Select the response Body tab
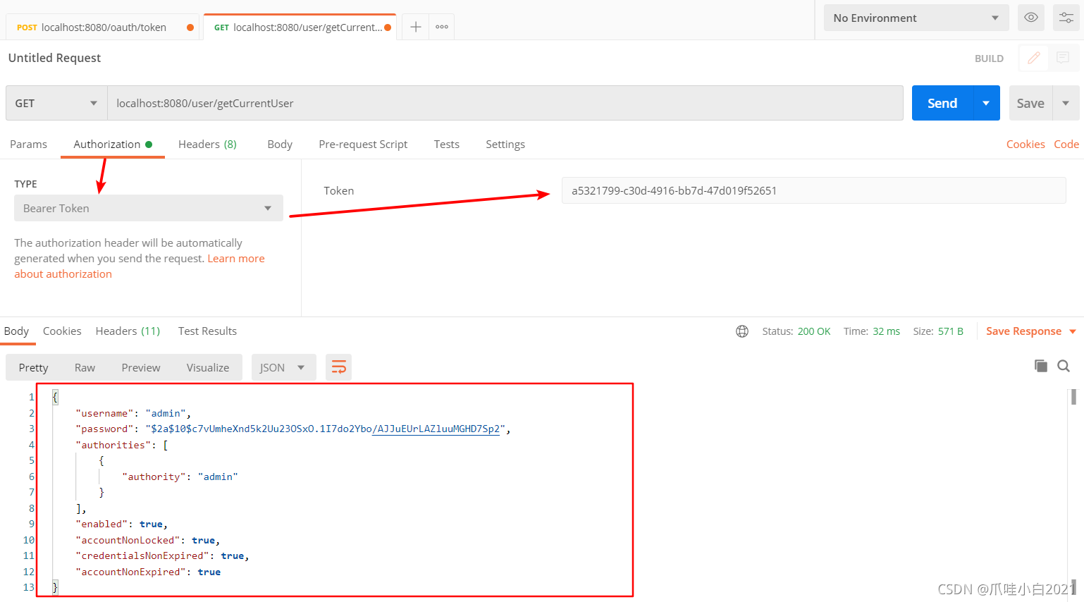 (16, 331)
